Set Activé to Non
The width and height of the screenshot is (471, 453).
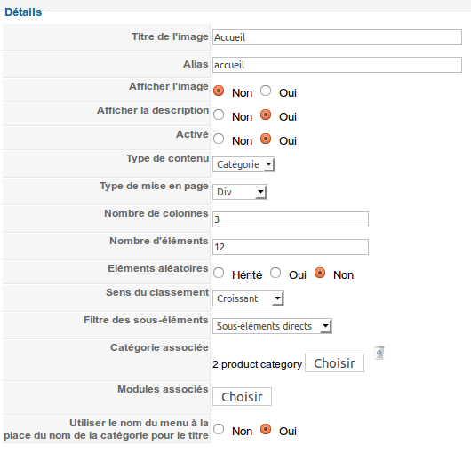click(219, 139)
